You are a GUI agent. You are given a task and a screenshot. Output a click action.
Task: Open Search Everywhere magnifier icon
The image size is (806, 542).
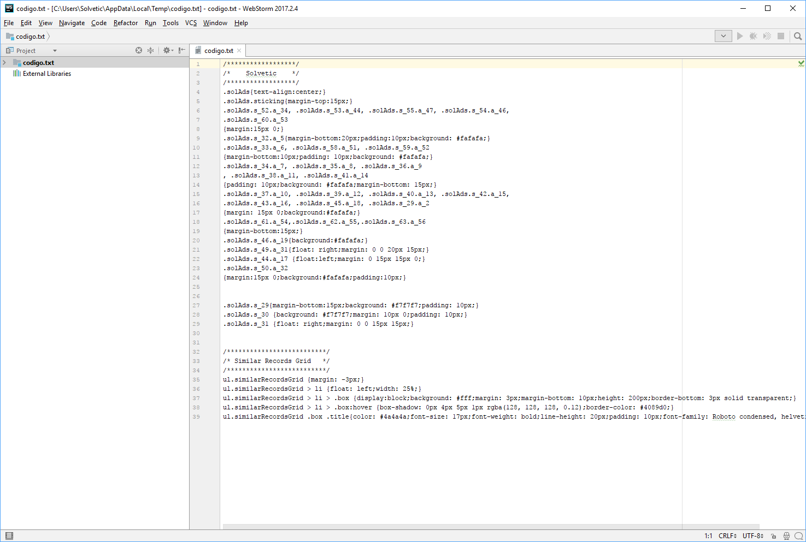(x=798, y=36)
